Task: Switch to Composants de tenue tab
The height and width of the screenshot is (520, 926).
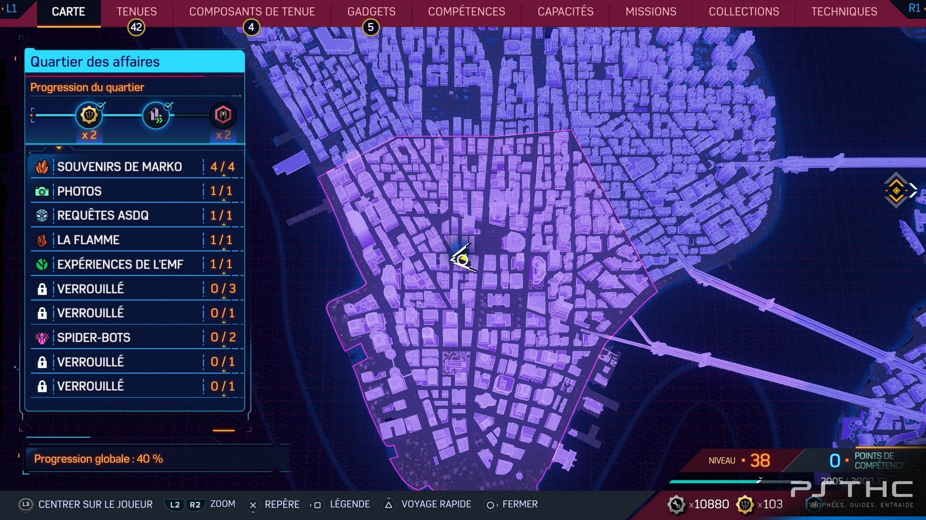Action: click(x=252, y=12)
